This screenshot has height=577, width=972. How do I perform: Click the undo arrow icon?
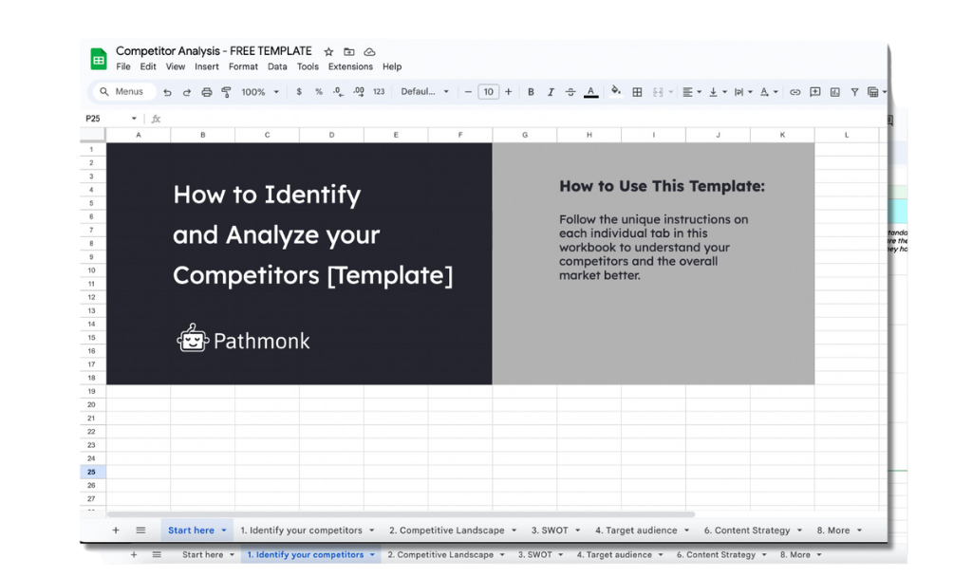(x=168, y=92)
